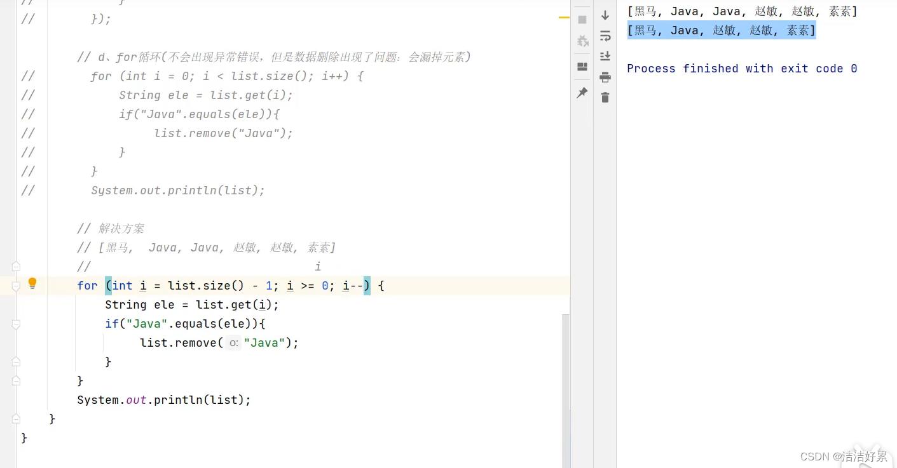The width and height of the screenshot is (897, 468).
Task: Click the Stop process icon in Run toolbar
Action: pos(582,20)
